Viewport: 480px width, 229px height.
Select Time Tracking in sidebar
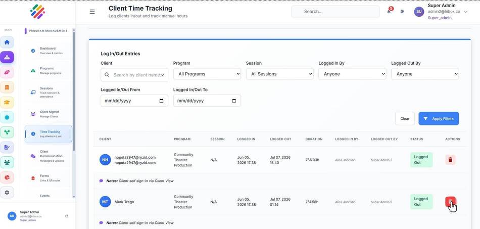(49, 134)
